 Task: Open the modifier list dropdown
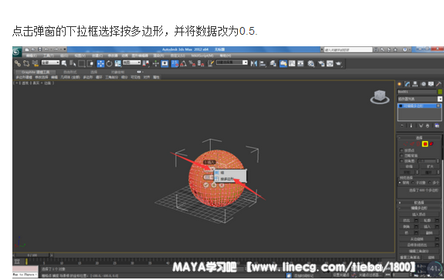[x=419, y=99]
